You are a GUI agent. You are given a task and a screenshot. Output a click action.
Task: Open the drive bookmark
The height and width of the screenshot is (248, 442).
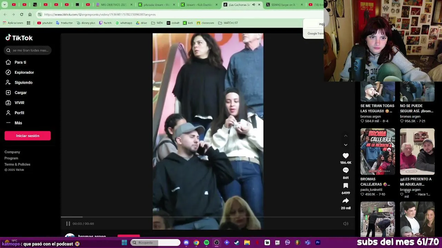tap(141, 23)
